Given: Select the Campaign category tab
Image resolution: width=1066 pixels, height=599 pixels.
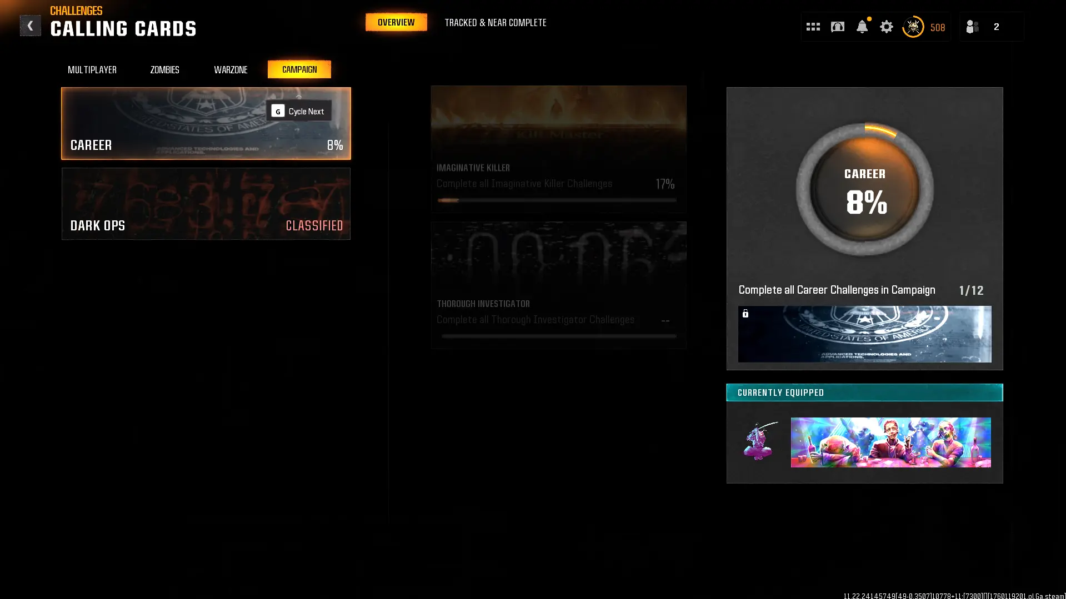Looking at the screenshot, I should point(299,69).
